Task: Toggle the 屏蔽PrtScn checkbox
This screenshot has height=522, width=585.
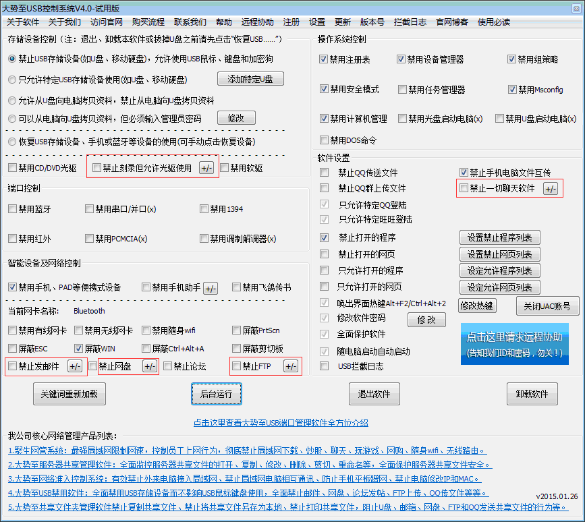Action: click(x=237, y=330)
